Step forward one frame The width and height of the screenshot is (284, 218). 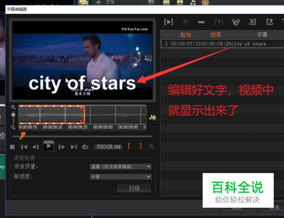click(x=62, y=147)
